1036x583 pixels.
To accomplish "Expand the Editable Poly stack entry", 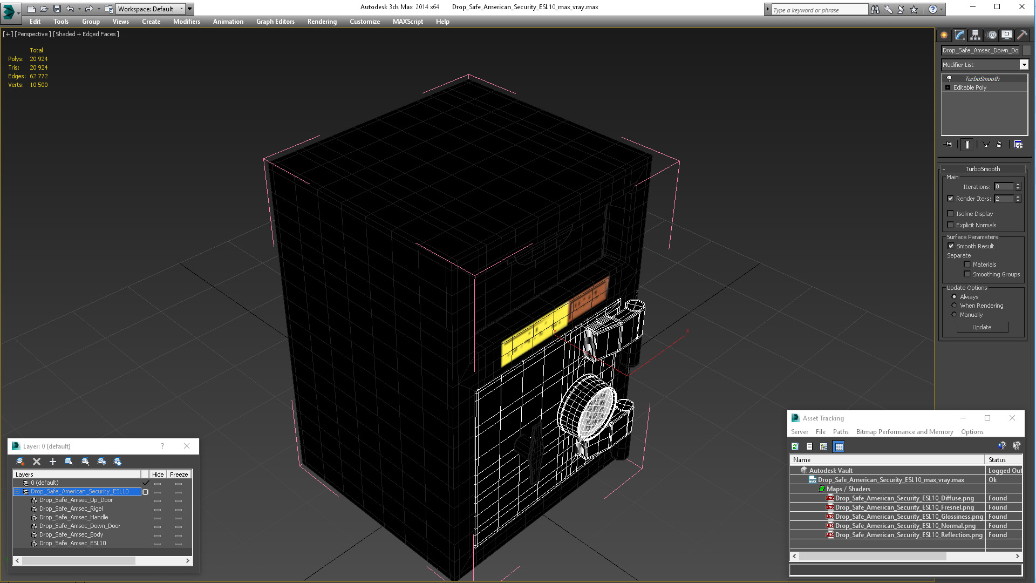I will pos(948,87).
